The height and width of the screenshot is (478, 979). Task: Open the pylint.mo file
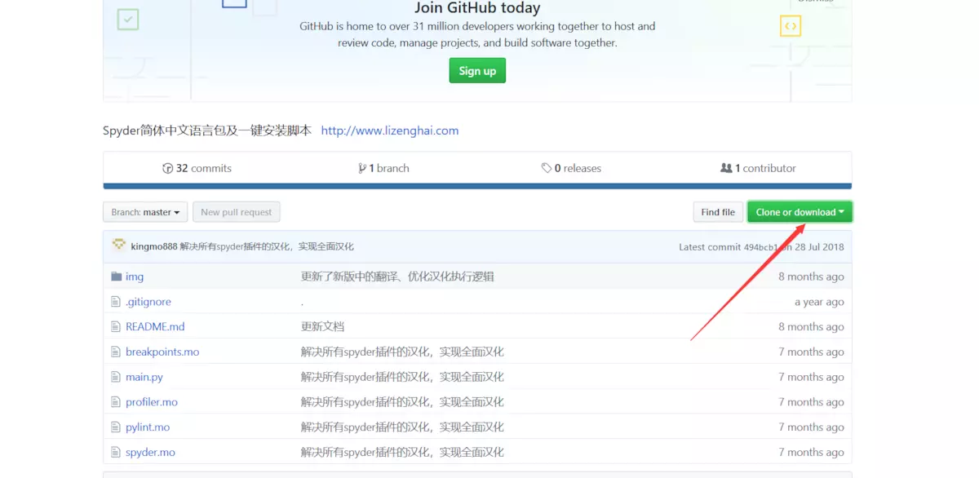click(148, 427)
